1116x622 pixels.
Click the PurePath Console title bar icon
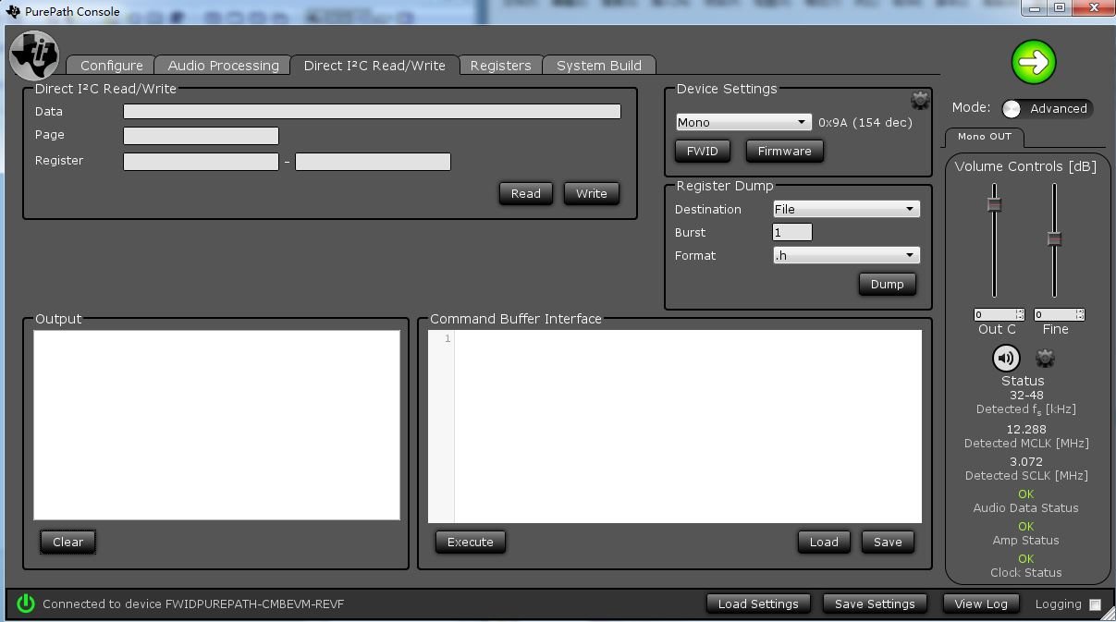pyautogui.click(x=12, y=12)
